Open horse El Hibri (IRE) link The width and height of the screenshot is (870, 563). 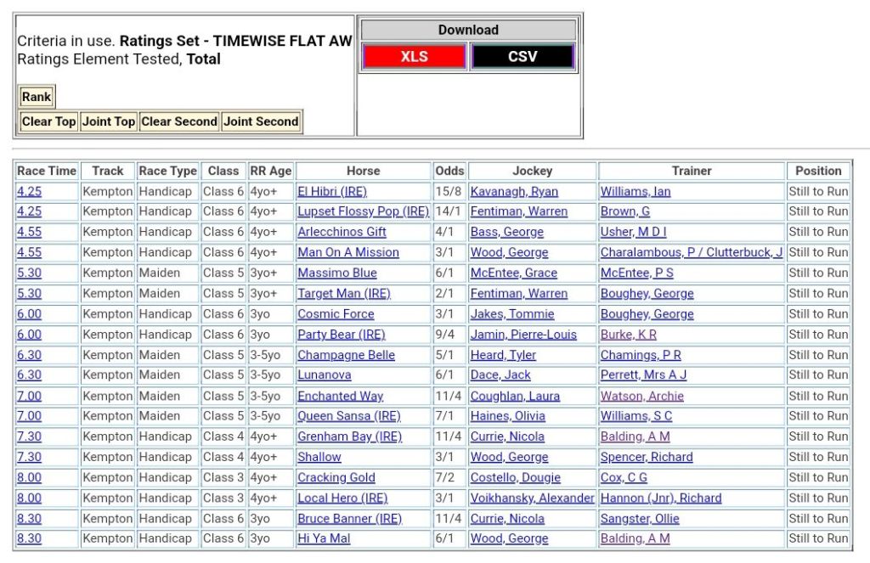coord(332,191)
